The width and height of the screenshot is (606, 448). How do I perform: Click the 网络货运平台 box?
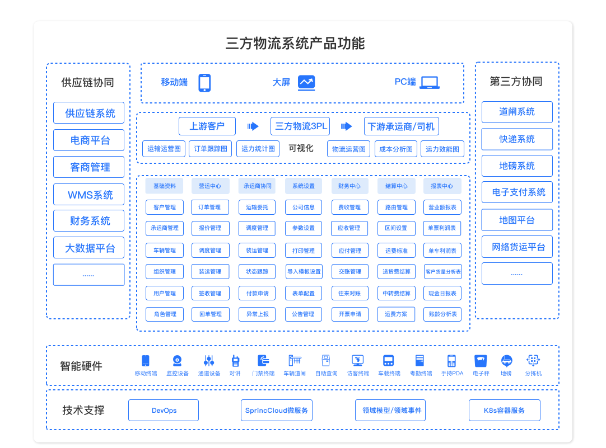(517, 247)
